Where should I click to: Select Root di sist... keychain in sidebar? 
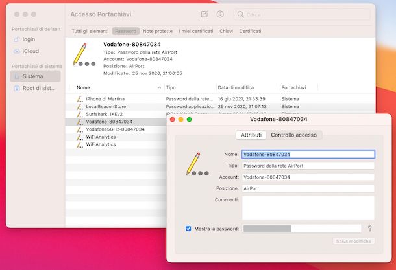point(35,88)
